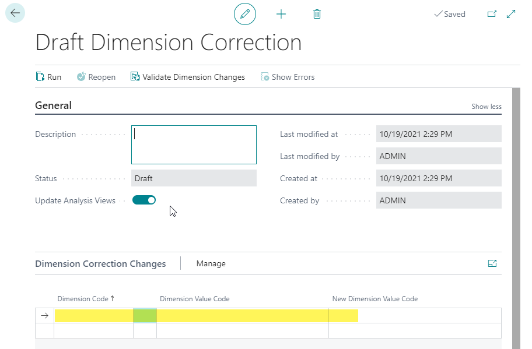The width and height of the screenshot is (532, 349).
Task: Sort by Dimension Code column header
Action: (x=86, y=299)
